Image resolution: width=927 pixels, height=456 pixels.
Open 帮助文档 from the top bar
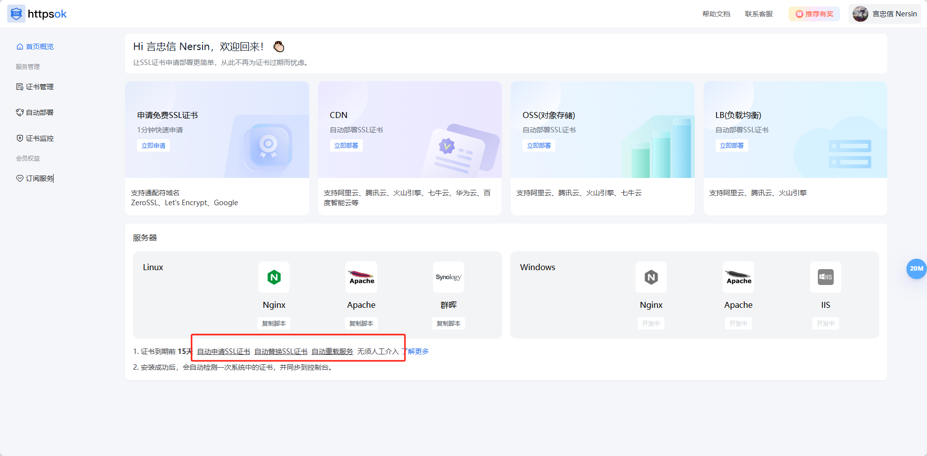(x=716, y=14)
